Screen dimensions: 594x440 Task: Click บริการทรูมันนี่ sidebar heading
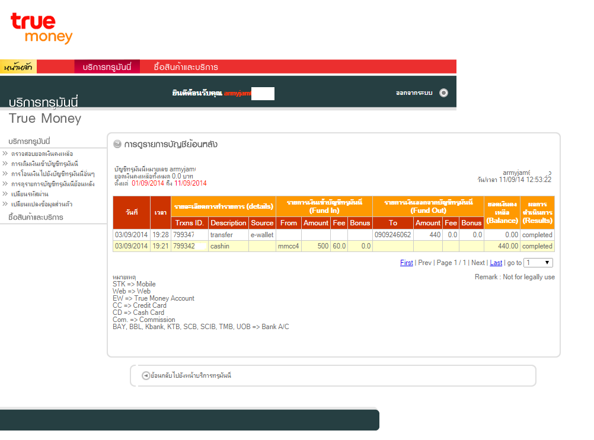pos(29,141)
